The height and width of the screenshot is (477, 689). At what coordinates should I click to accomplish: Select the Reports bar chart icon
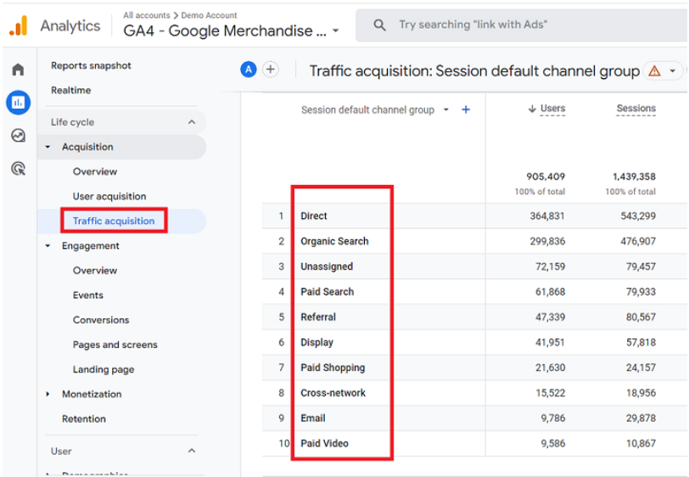click(x=18, y=103)
